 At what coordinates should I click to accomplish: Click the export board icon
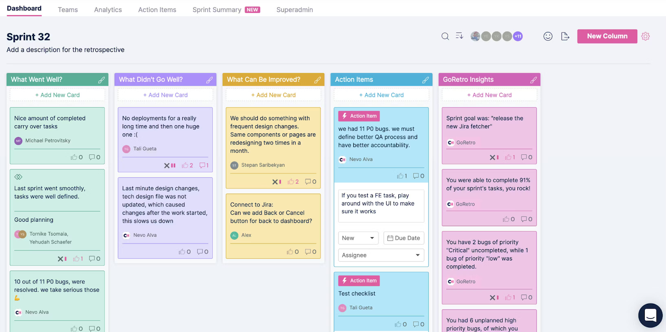click(x=565, y=36)
